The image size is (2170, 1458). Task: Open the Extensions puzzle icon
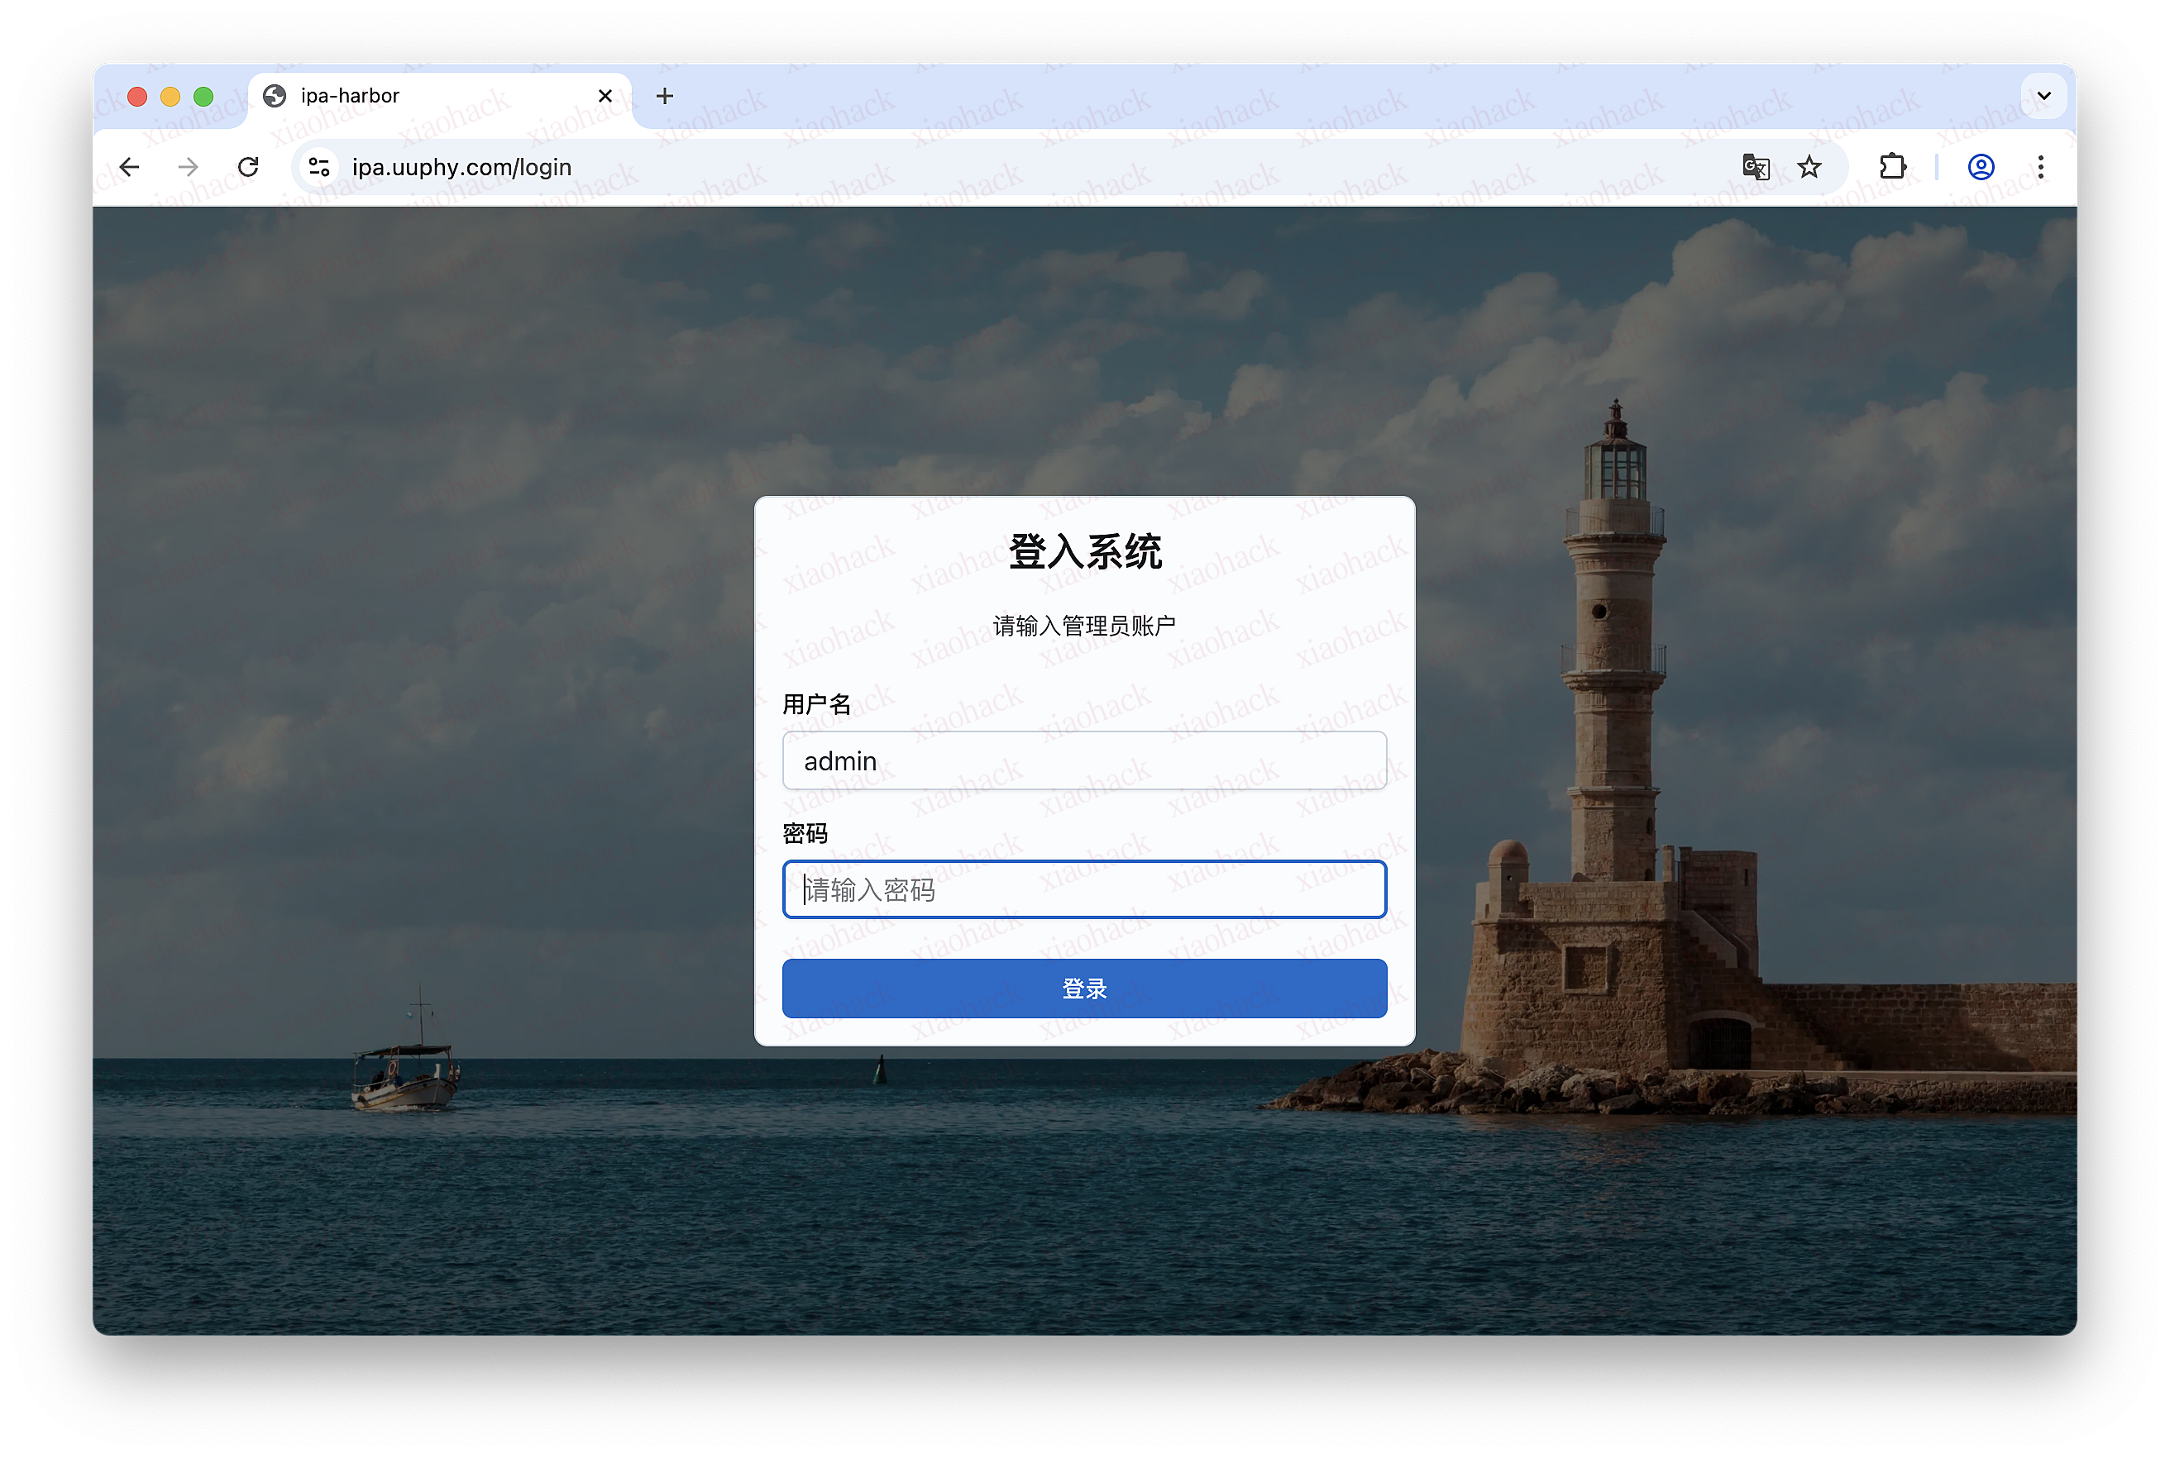point(1893,167)
